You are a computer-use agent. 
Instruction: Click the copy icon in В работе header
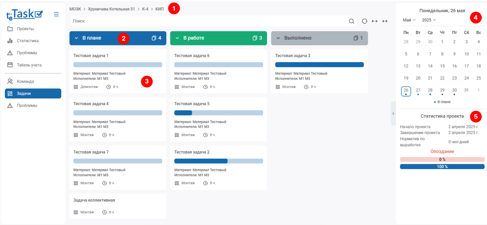point(255,38)
